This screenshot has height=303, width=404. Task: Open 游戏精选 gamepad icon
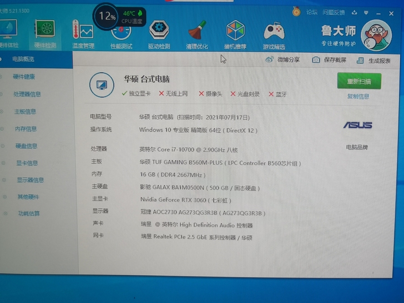click(274, 36)
